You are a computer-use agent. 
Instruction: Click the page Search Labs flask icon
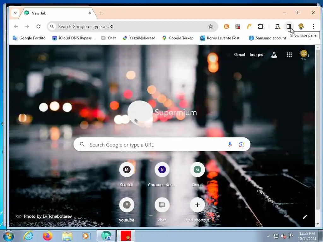(274, 55)
